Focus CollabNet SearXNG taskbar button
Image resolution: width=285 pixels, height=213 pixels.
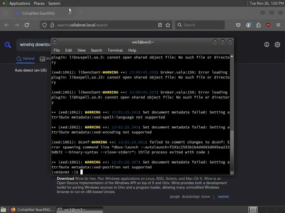pos(33,210)
